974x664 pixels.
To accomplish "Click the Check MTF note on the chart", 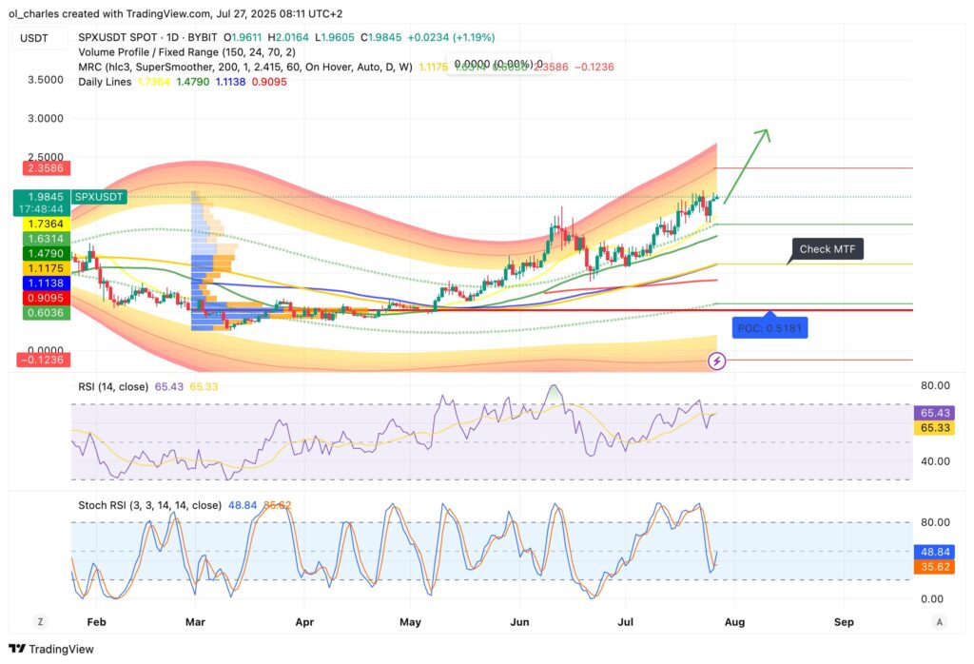I will [x=828, y=248].
